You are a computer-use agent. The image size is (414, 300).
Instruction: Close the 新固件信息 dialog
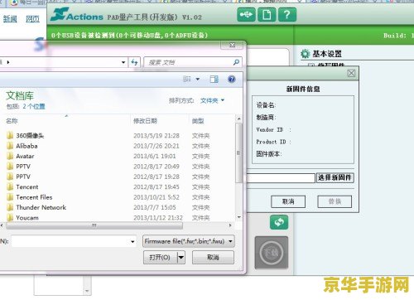pyautogui.click(x=351, y=73)
